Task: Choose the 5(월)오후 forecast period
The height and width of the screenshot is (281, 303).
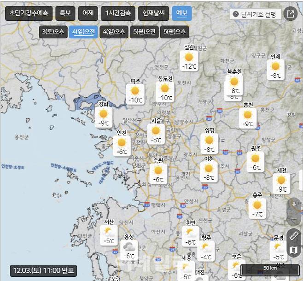Action: click(175, 32)
